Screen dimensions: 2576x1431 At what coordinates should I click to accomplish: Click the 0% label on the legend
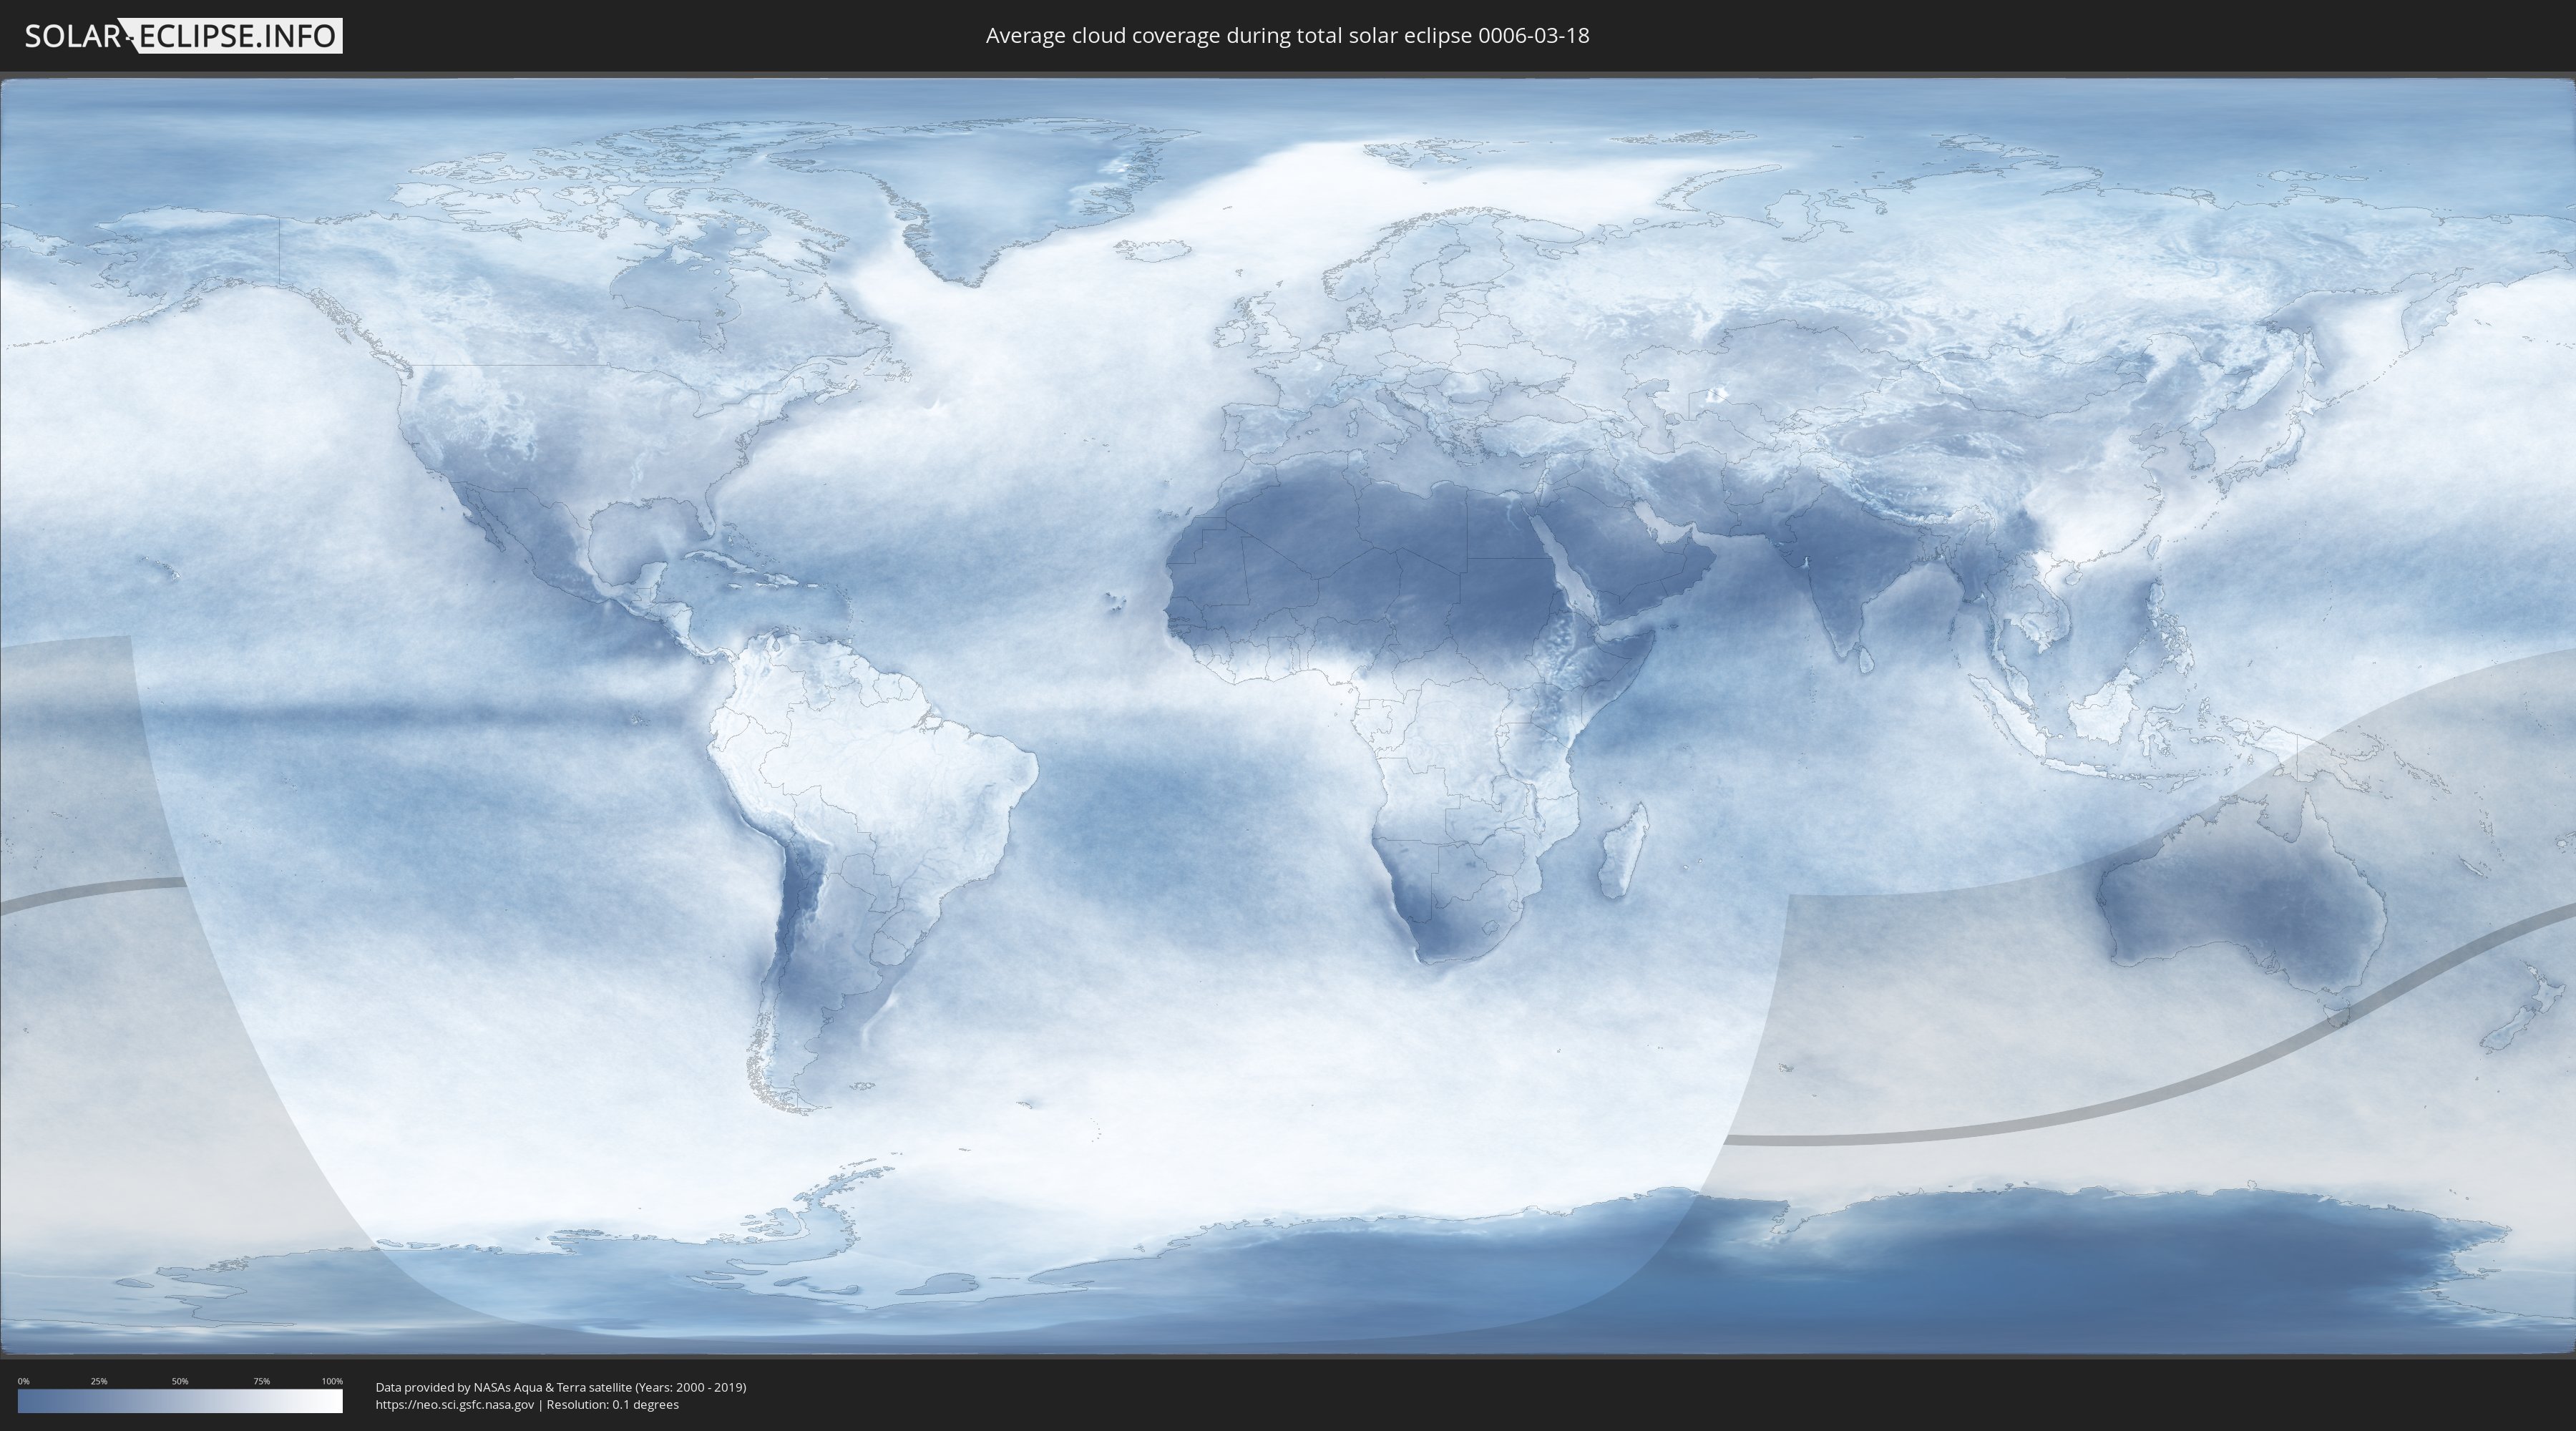23,1381
